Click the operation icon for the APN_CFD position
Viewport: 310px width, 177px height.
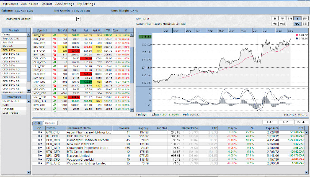click(39, 132)
